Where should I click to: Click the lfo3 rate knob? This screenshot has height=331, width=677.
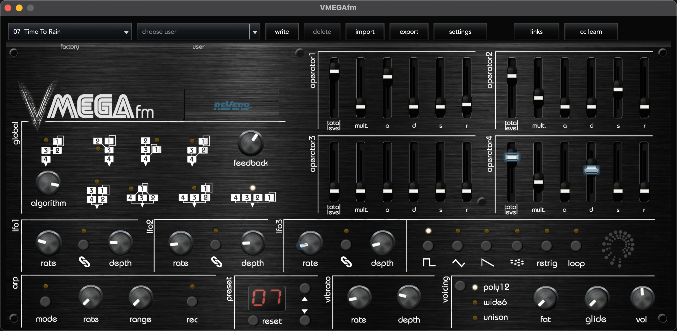point(310,243)
